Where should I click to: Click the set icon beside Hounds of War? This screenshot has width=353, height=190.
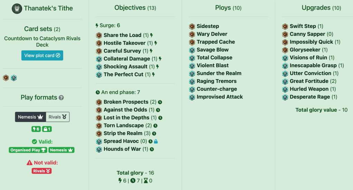99,149
